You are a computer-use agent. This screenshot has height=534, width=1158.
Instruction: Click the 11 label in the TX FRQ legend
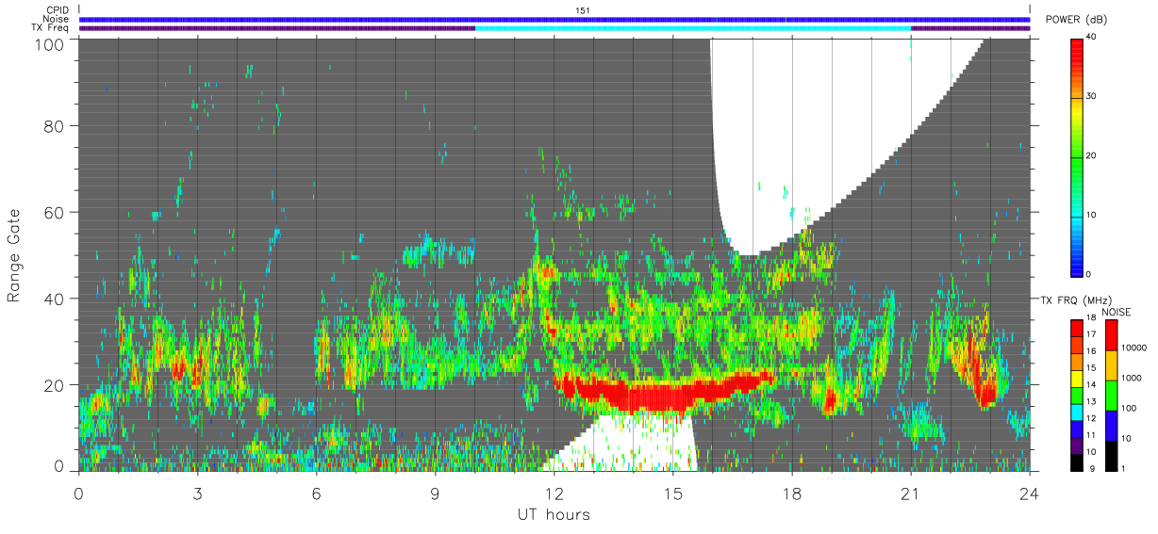[x=1092, y=435]
